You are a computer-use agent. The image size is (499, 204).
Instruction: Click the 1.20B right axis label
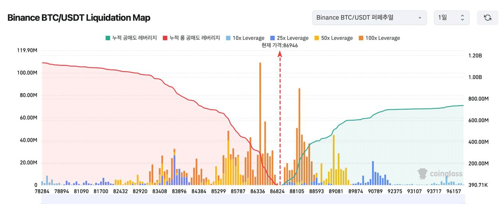(x=475, y=56)
